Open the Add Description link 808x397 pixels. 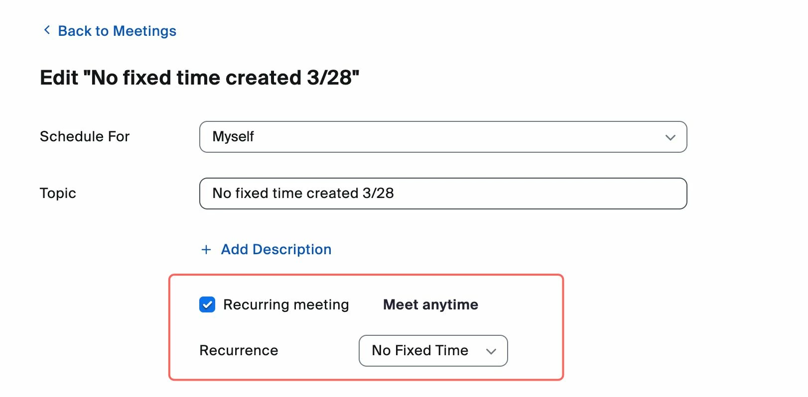pyautogui.click(x=276, y=249)
